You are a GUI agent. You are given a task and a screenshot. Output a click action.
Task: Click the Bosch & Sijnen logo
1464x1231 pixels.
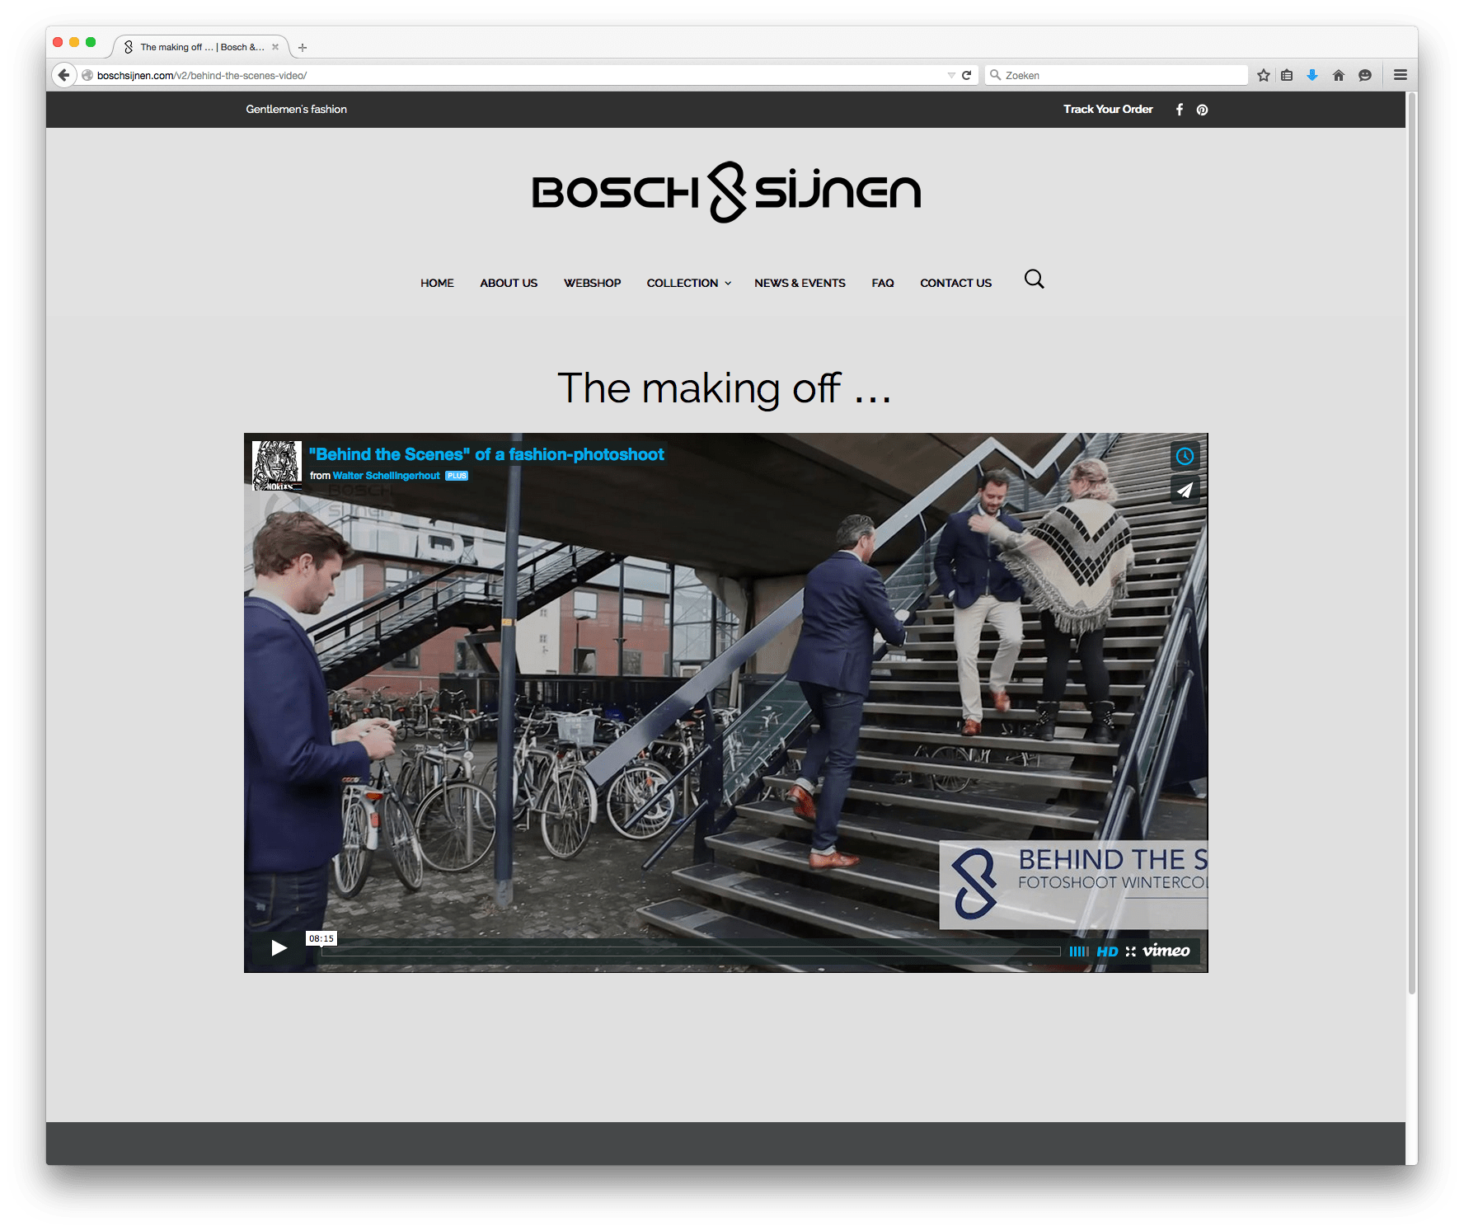pyautogui.click(x=726, y=192)
